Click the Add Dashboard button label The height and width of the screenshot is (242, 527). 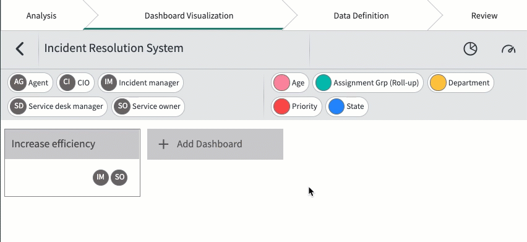[x=210, y=144]
